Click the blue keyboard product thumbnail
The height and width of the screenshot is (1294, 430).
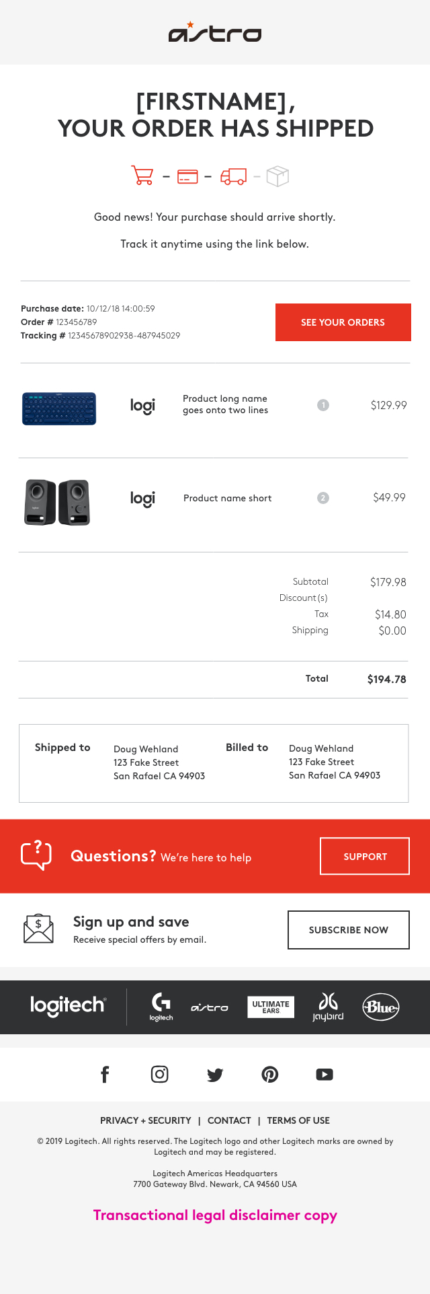point(59,408)
